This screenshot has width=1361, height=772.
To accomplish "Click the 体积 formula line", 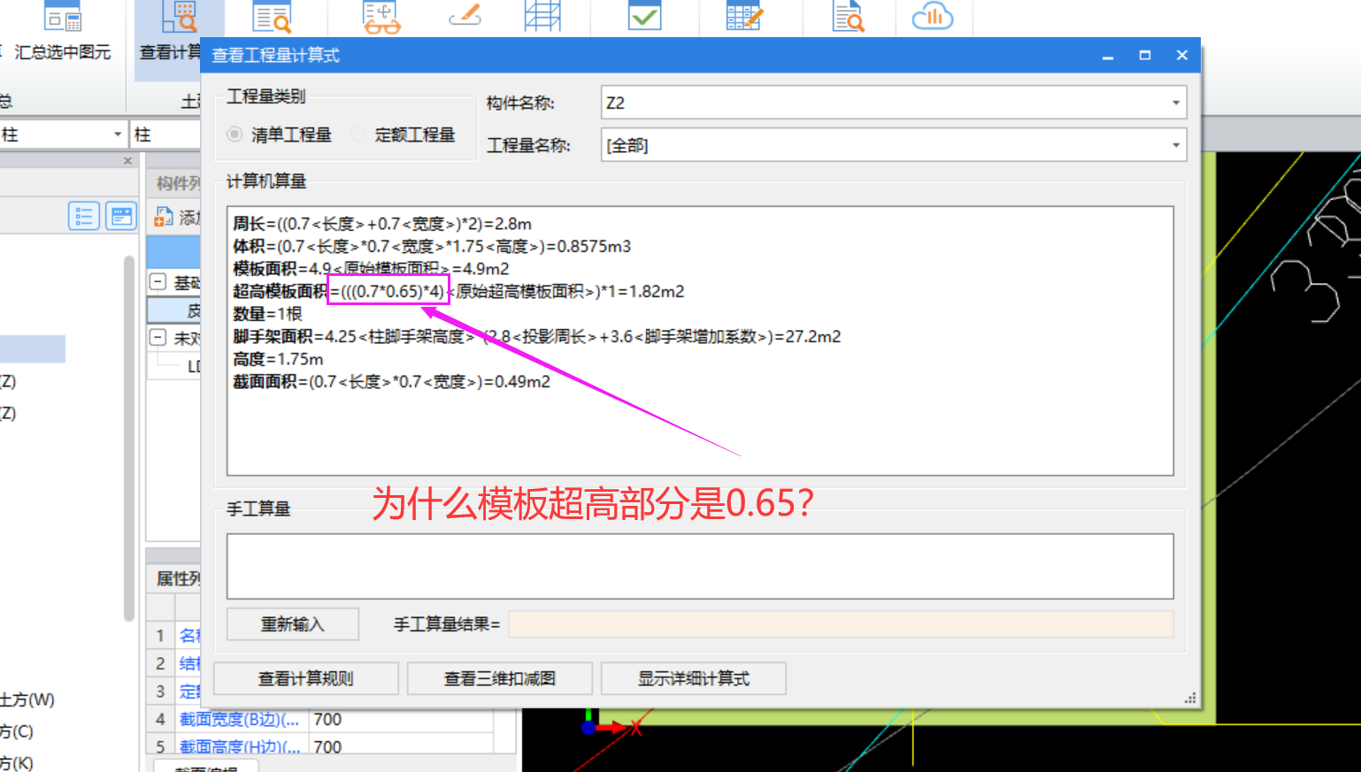I will pos(432,246).
